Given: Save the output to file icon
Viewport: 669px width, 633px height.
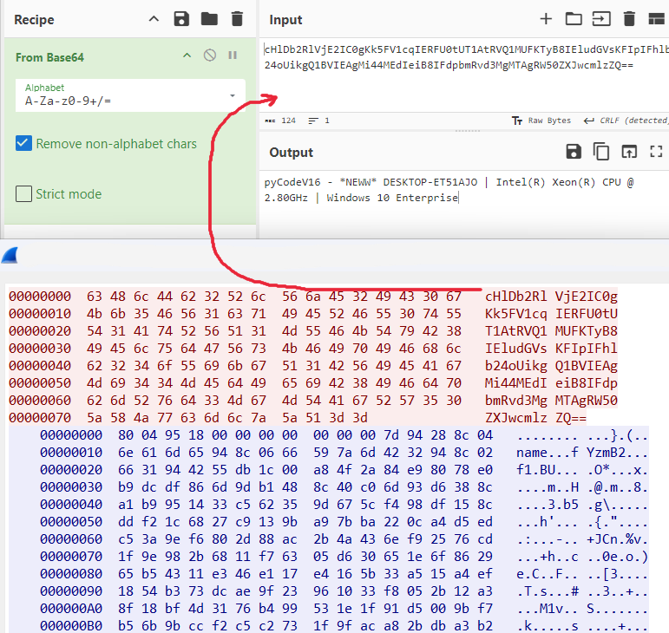Looking at the screenshot, I should [x=574, y=152].
